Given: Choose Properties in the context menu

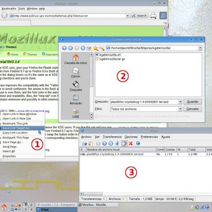Looking at the screenshot, I should click(x=22, y=156).
